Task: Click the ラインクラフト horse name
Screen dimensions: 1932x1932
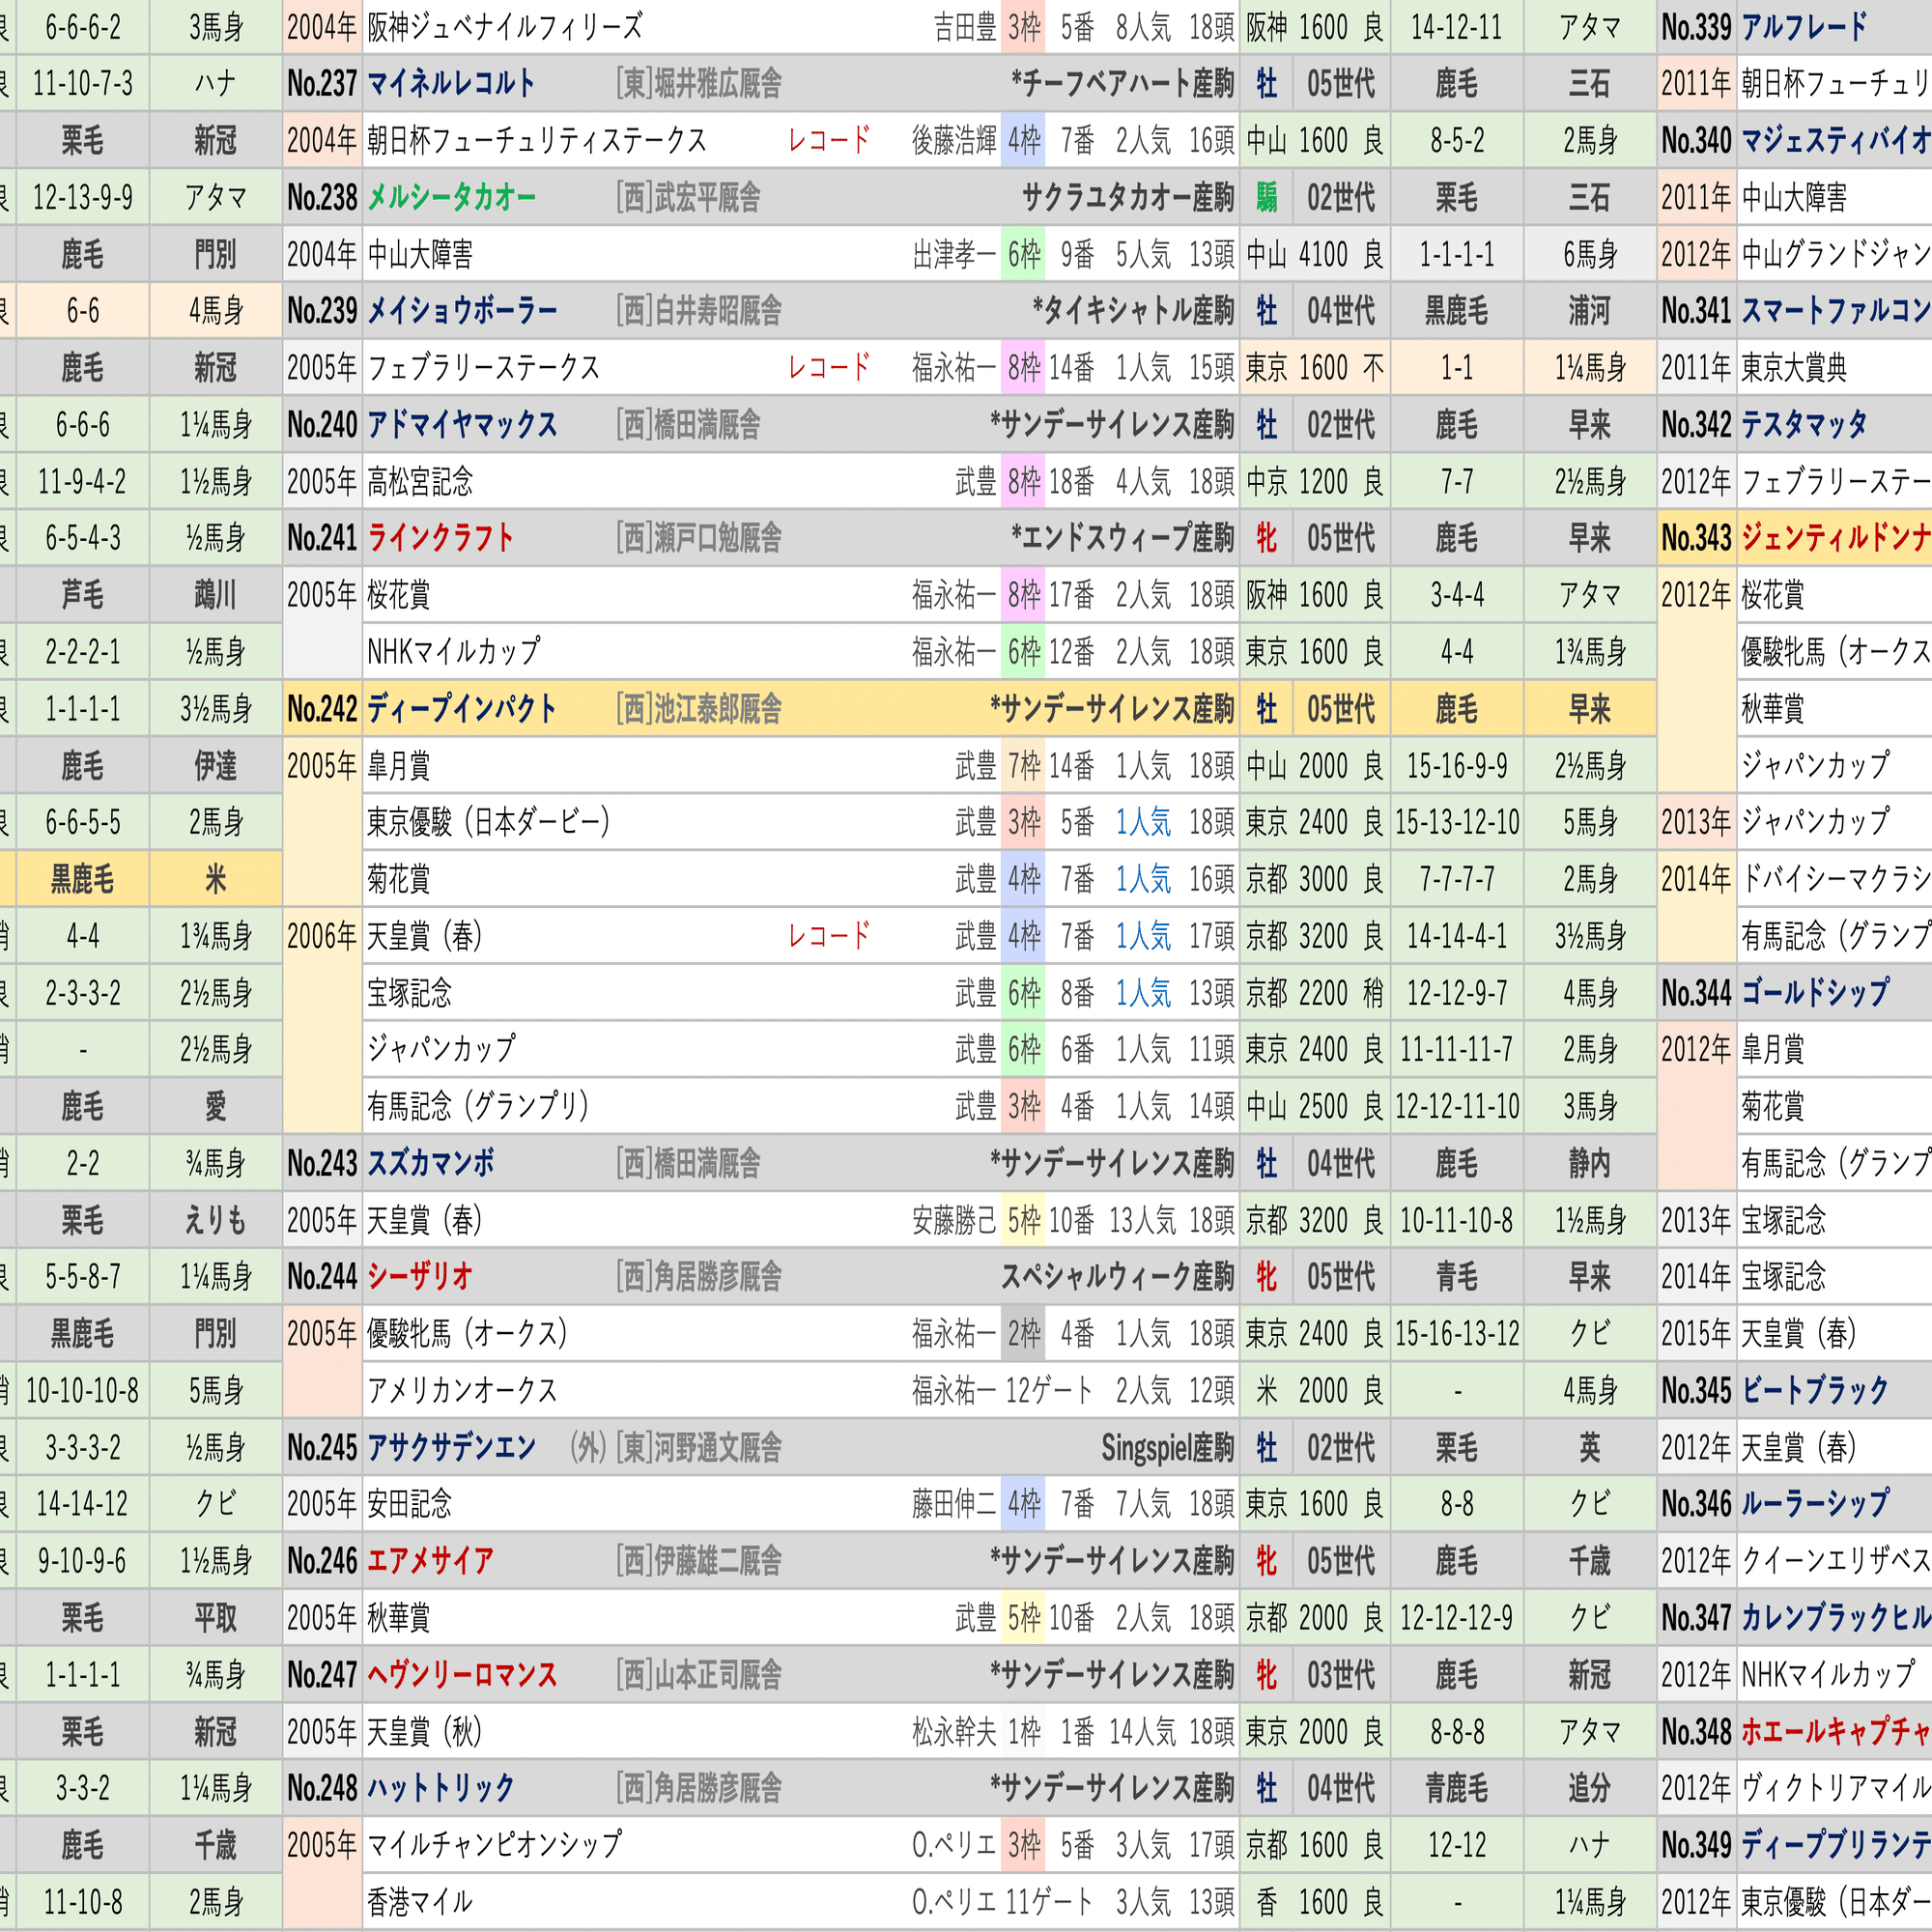Action: [440, 538]
